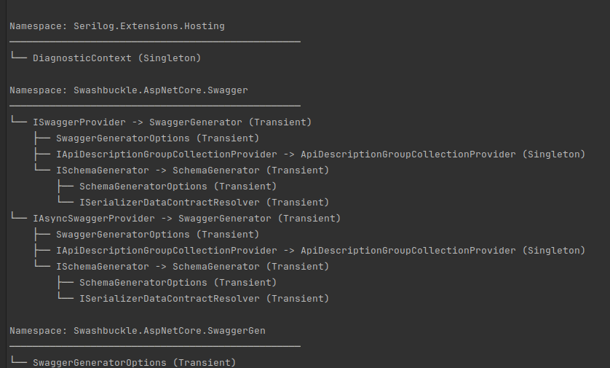Click the Swashbuckle.AspNetCore.Swagger namespace heading
The image size is (610, 368).
point(129,90)
